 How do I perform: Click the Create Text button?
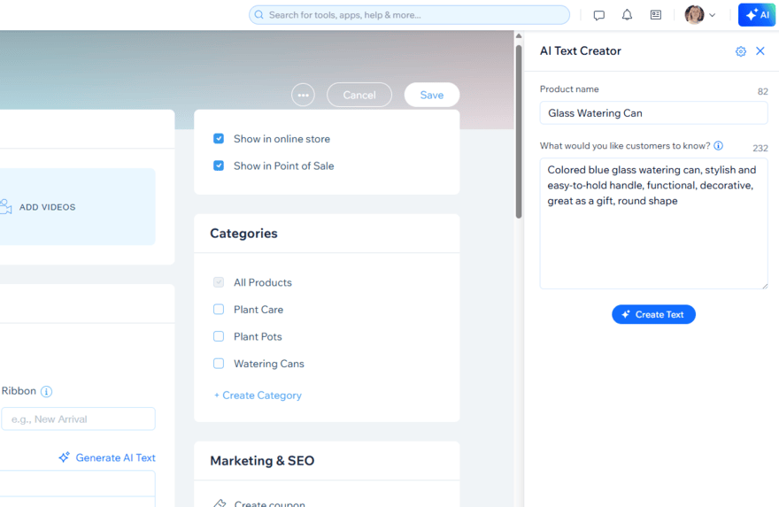click(653, 314)
